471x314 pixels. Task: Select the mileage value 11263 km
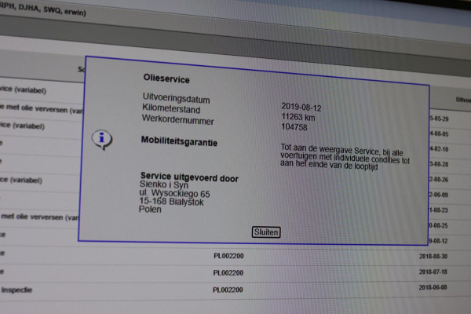tap(298, 117)
